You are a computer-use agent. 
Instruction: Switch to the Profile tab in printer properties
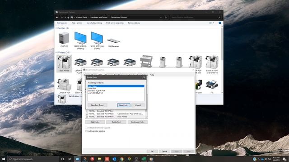(152, 75)
